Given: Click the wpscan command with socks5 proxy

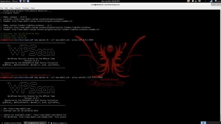Looking at the screenshot, I should tap(68, 77).
